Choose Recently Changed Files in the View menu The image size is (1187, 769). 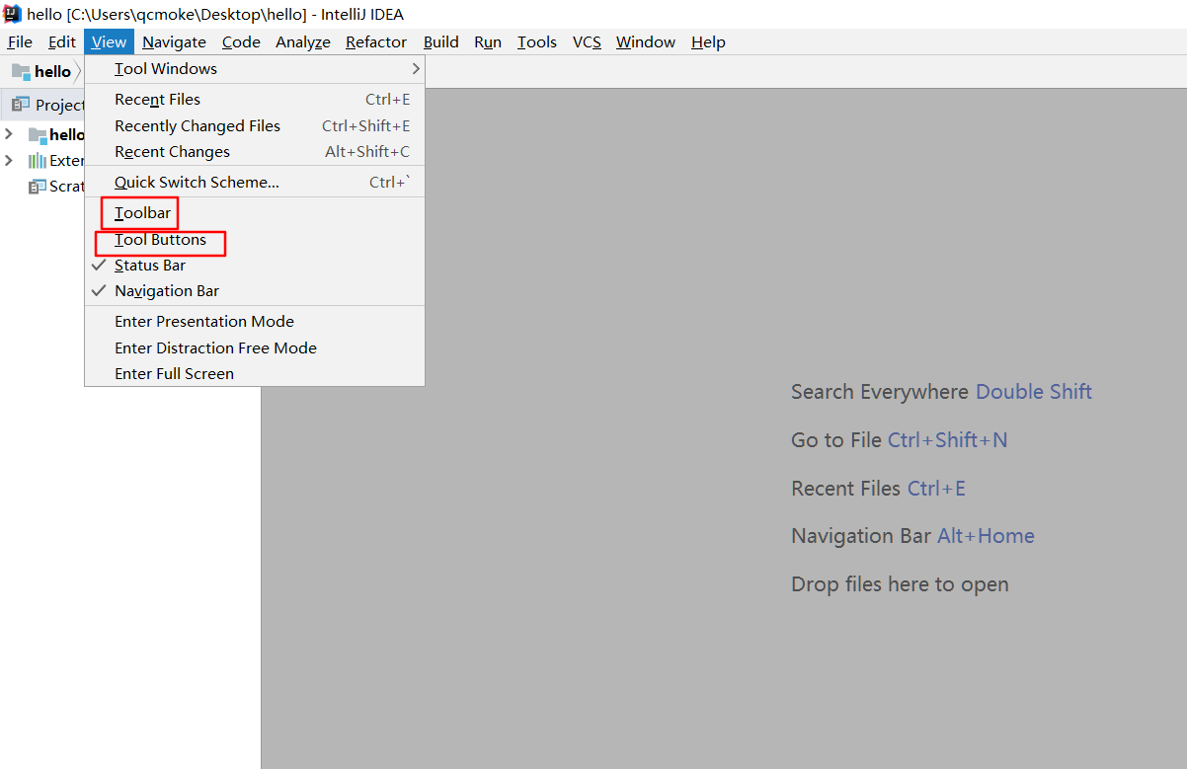[255, 126]
